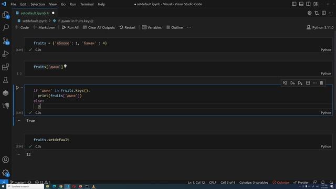Run the active cell with play button
This screenshot has height=189, width=336.
tap(17, 88)
